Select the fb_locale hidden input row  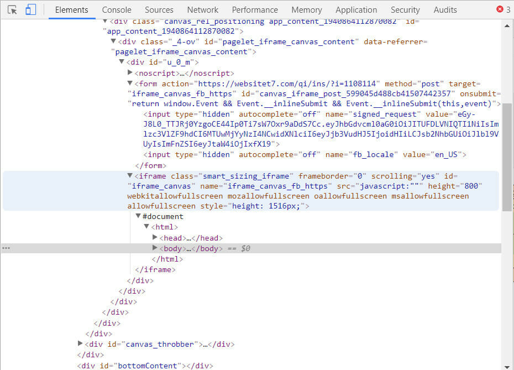[x=305, y=154]
